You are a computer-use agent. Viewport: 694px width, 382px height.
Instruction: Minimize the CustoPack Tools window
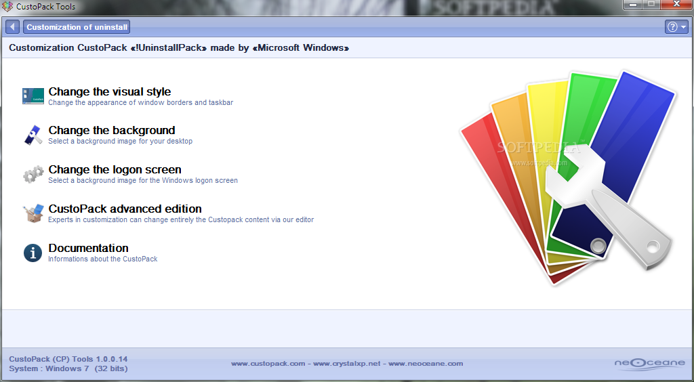(x=634, y=5)
